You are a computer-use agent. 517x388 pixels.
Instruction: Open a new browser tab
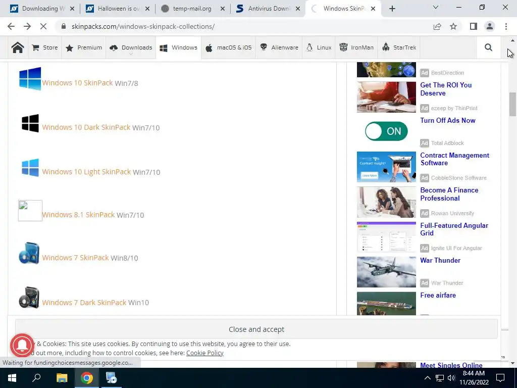point(392,9)
